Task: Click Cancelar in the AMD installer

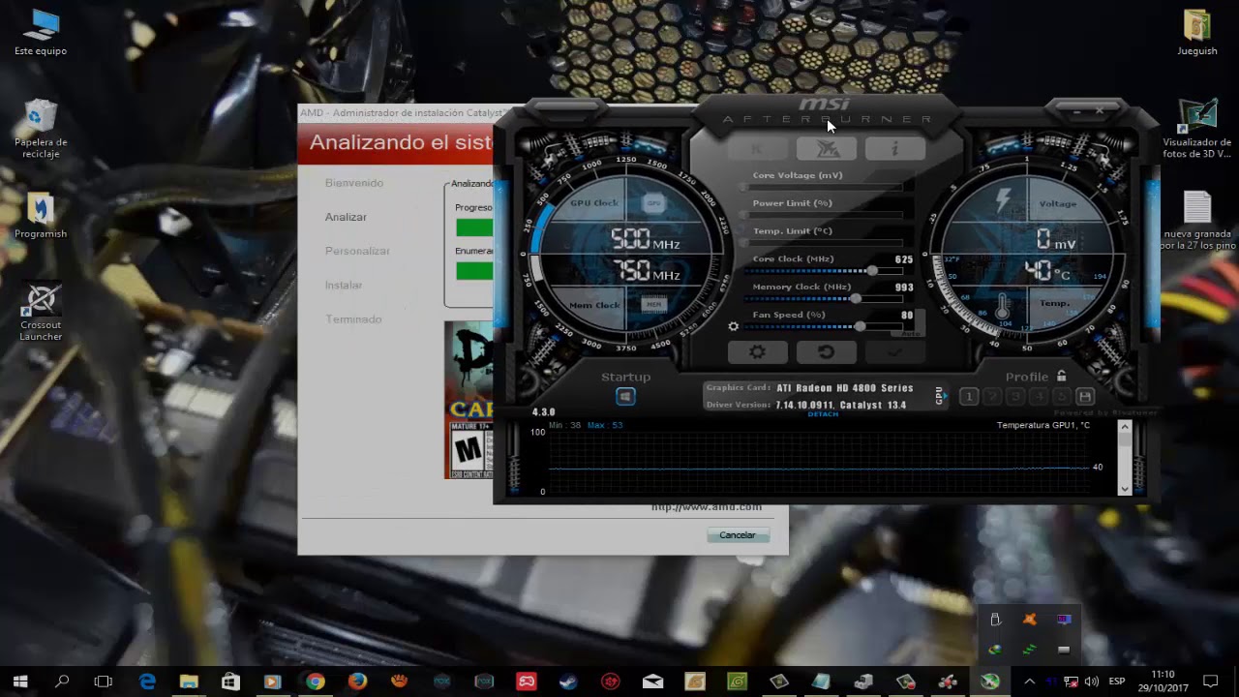Action: coord(738,535)
